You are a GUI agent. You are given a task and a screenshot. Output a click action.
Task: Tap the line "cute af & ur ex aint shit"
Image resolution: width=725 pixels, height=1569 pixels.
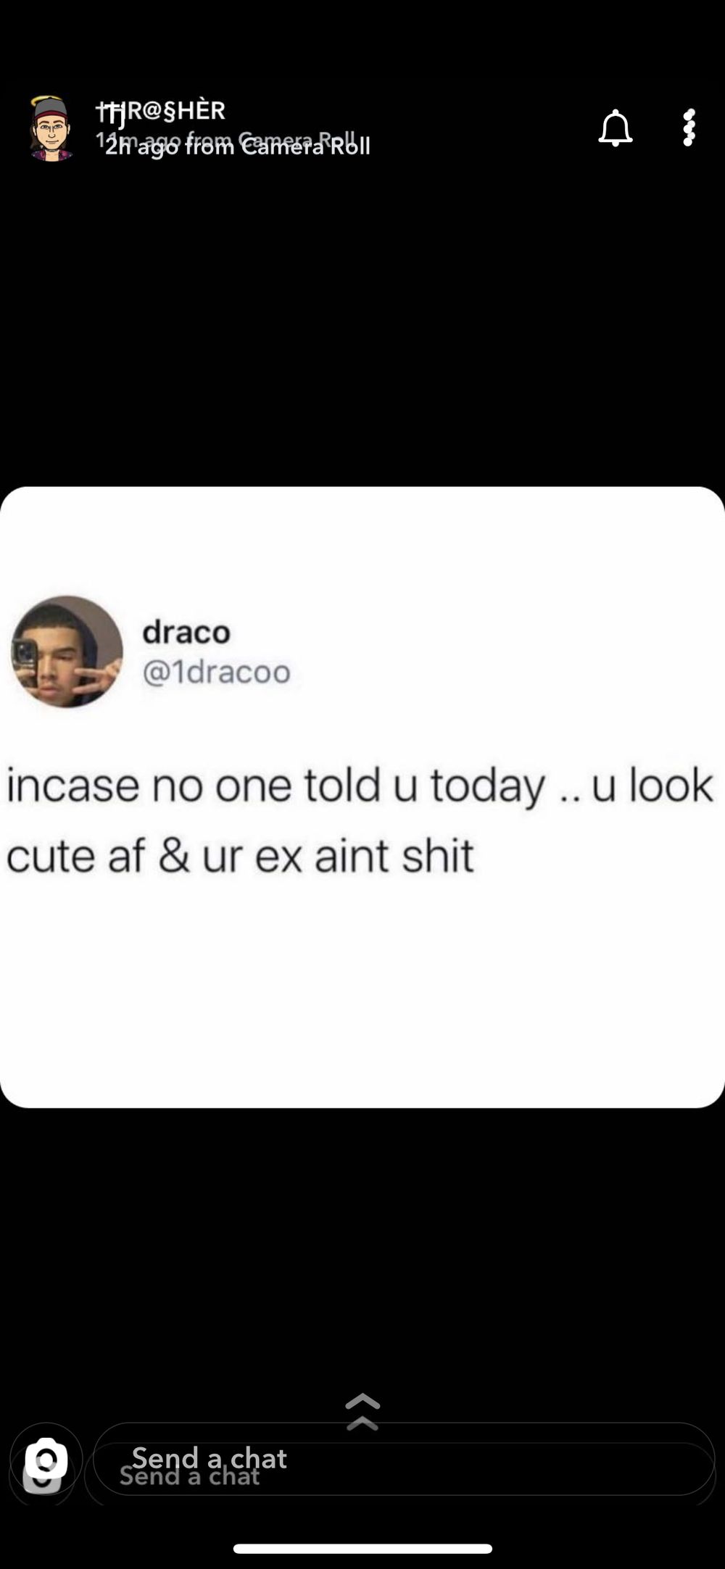pos(240,856)
